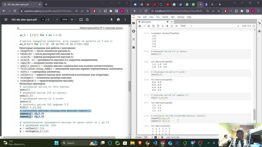Copy the selected notebook cell
262x147 pixels.
(154, 26)
